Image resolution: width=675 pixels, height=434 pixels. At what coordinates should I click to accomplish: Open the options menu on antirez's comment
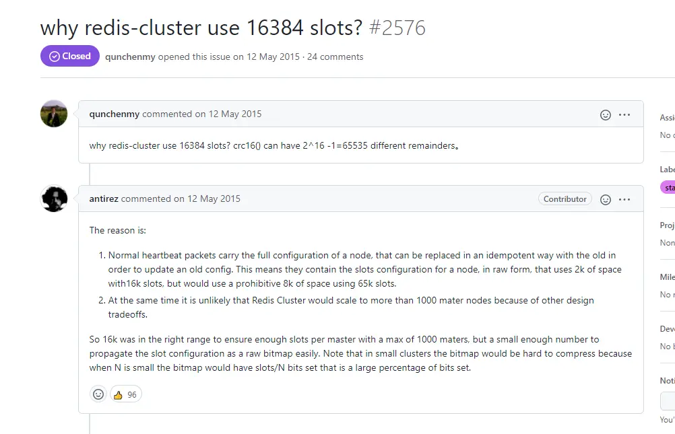[x=624, y=198]
